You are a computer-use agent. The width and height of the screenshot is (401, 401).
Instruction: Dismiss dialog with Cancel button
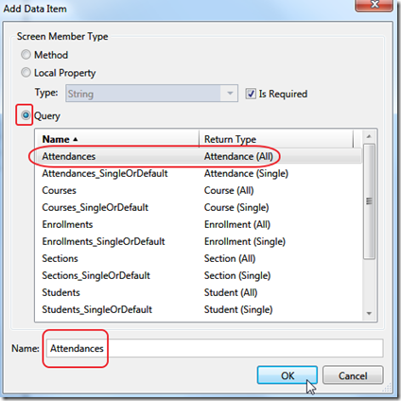pos(353,375)
